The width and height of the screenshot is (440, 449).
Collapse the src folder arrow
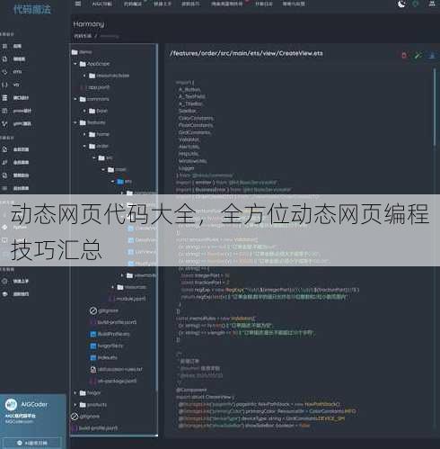point(94,157)
